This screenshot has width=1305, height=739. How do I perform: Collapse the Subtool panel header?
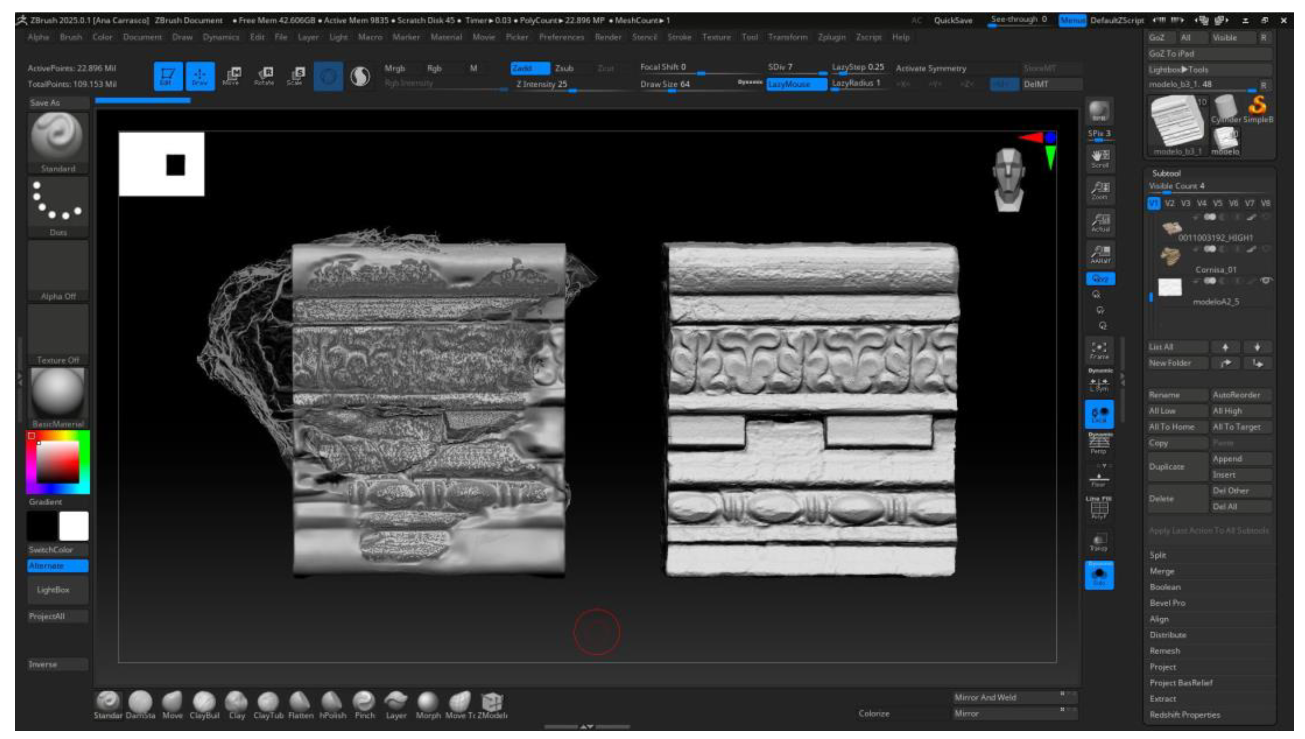click(x=1166, y=173)
